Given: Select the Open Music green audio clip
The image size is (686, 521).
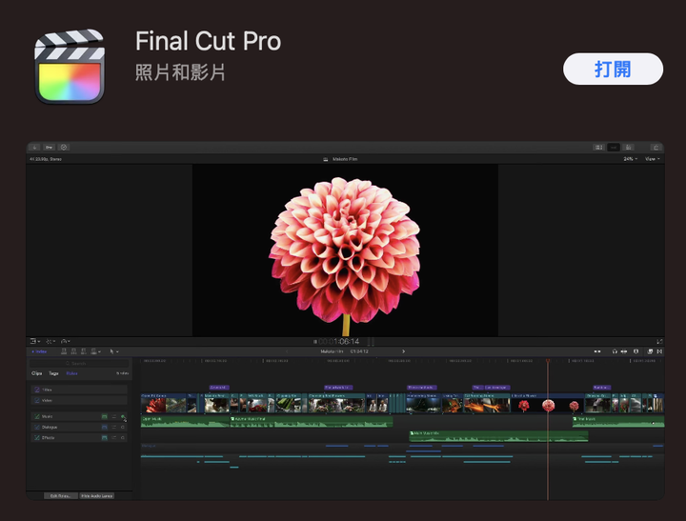Looking at the screenshot, I should click(185, 422).
